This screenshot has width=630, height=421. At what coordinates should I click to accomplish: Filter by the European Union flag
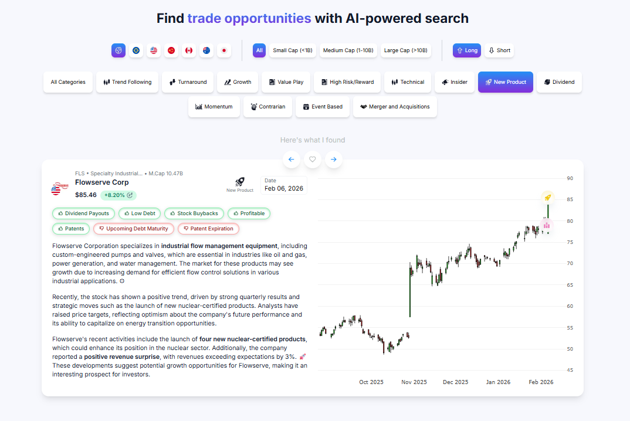[136, 50]
